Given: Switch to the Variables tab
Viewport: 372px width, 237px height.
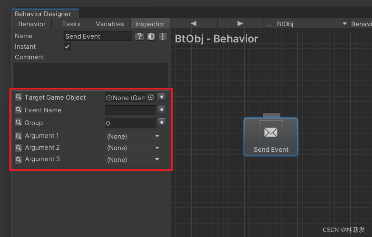Looking at the screenshot, I should [x=110, y=24].
